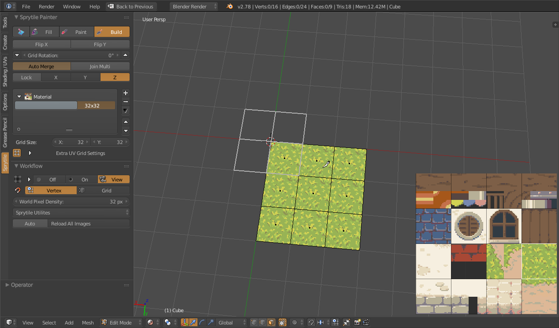Click the Flip Y button
The image size is (559, 328).
[100, 44]
